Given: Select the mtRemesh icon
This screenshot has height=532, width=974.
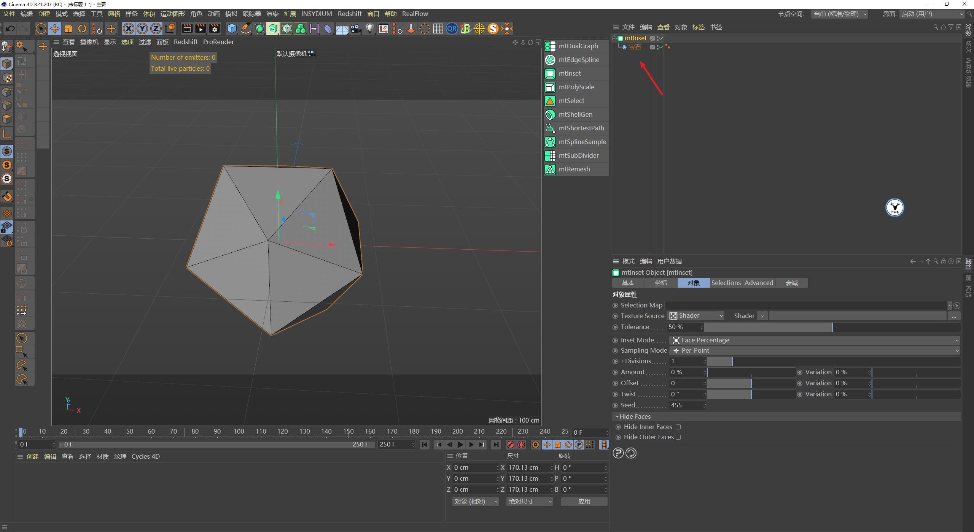Looking at the screenshot, I should tap(550, 169).
